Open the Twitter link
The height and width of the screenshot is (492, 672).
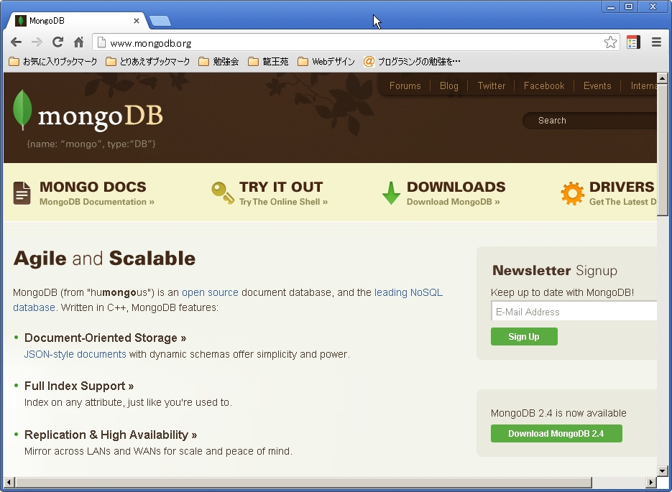click(491, 85)
